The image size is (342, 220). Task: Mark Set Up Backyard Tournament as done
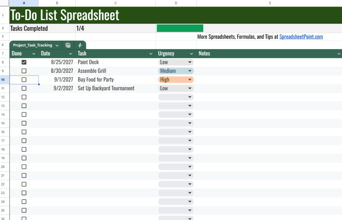click(24, 88)
